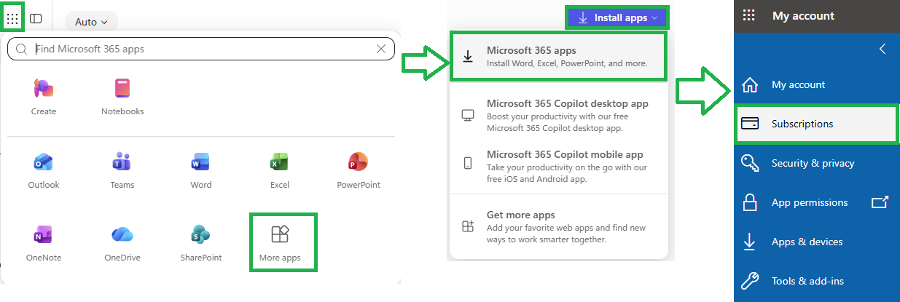Open PowerPoint app icon
Viewport: 900px width, 302px height.
[x=359, y=170]
